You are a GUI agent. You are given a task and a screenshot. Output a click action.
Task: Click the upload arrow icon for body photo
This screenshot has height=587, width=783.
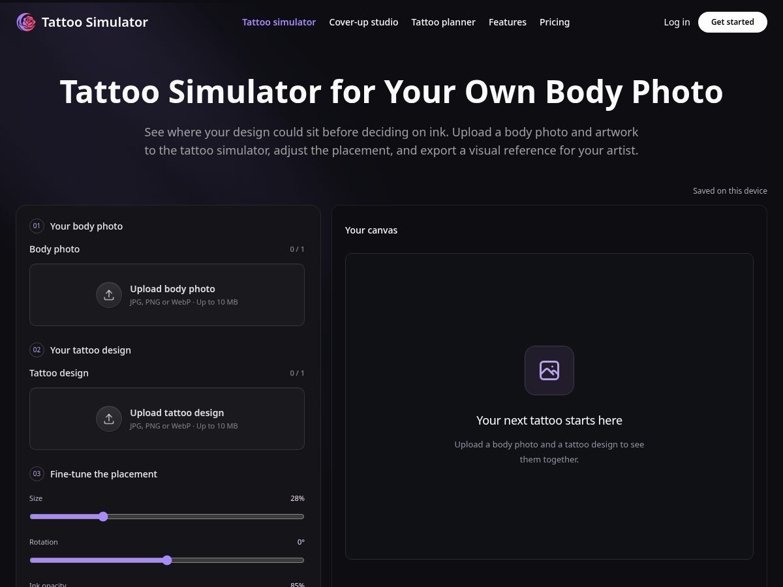point(109,295)
